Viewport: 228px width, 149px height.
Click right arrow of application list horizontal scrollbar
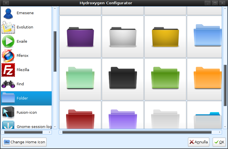pos(49,132)
